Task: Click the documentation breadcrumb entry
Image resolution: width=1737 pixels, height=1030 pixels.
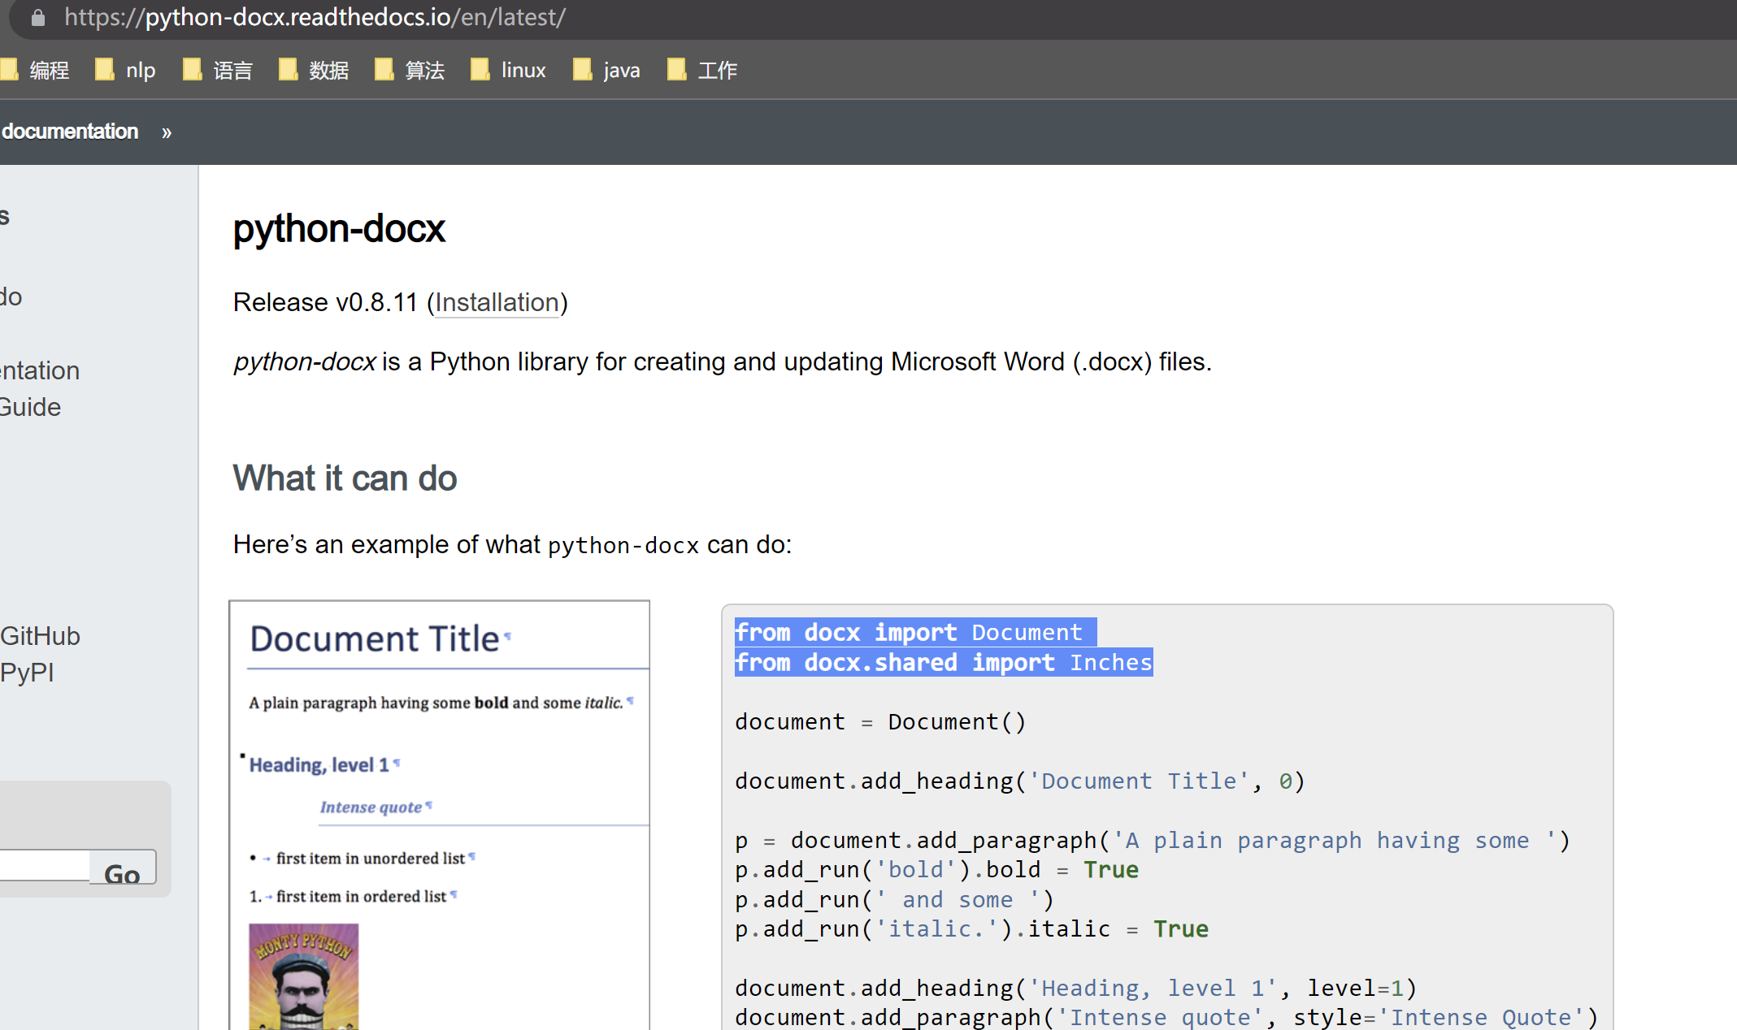Action: click(69, 132)
